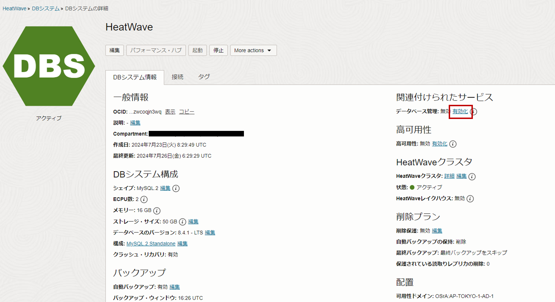Click info icon in 高可用性 row
The width and height of the screenshot is (555, 302).
453,144
